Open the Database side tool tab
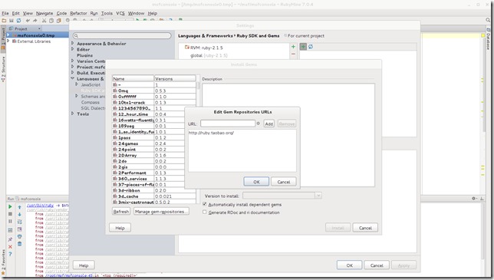 (489, 39)
